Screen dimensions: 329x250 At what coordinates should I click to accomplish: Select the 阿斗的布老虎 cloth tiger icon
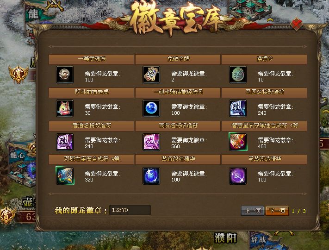click(x=65, y=108)
